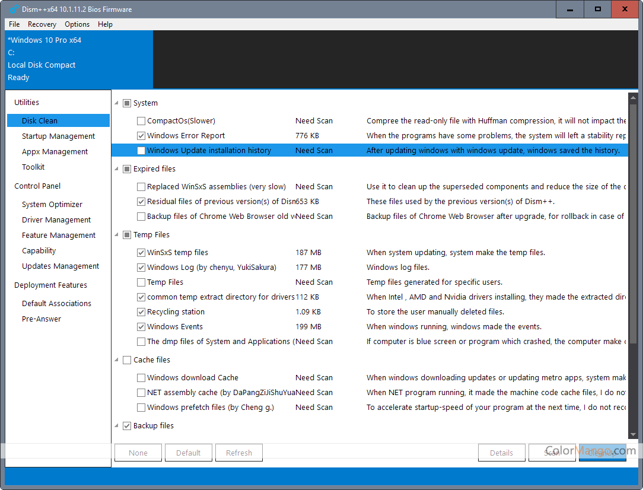This screenshot has width=643, height=490.
Task: Uncheck Windows Error Report
Action: (x=141, y=135)
